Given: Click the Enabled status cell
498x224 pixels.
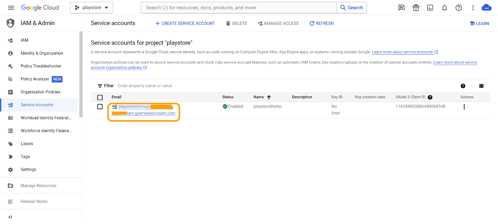Looking at the screenshot, I should click(x=233, y=106).
